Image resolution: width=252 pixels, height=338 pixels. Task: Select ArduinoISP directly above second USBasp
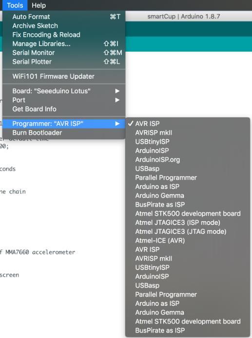point(188,276)
